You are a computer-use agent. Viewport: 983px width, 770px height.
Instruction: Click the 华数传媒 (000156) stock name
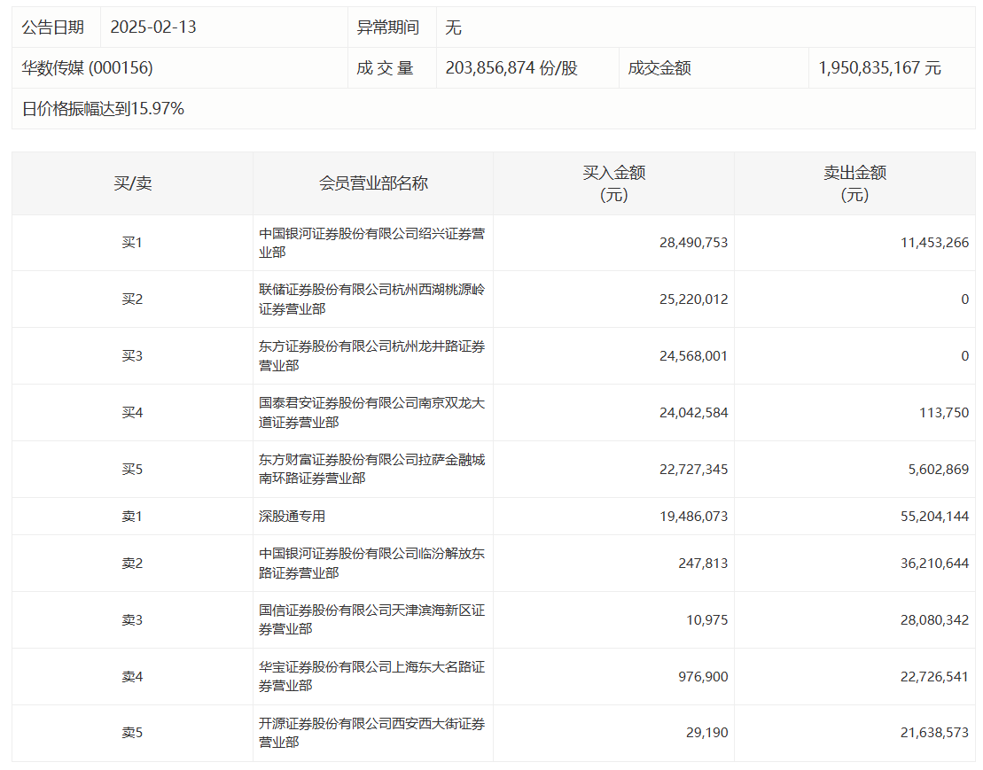[x=88, y=68]
